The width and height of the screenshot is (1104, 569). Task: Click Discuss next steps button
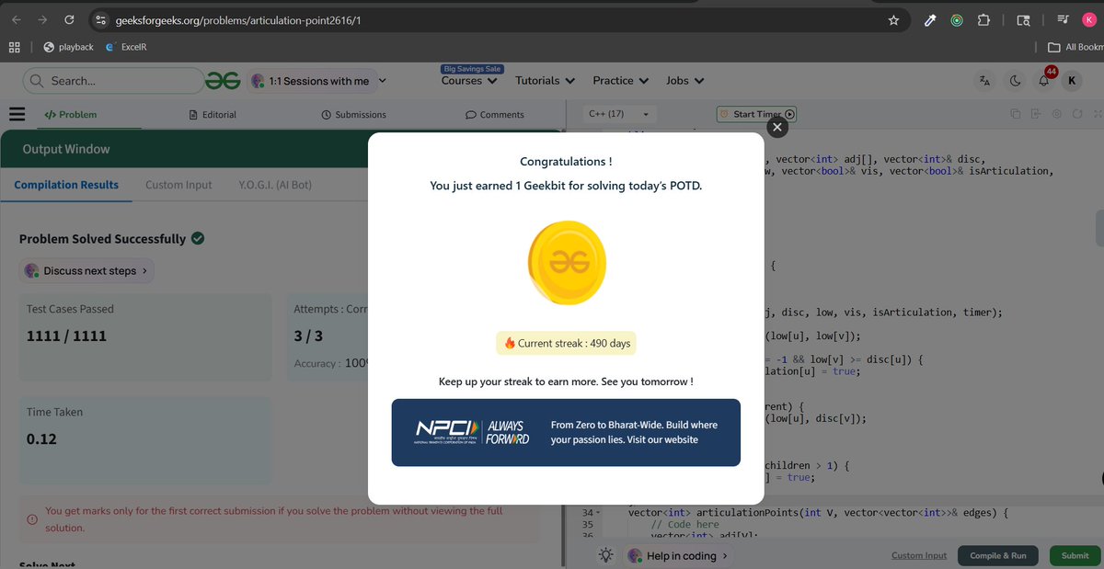pyautogui.click(x=86, y=271)
